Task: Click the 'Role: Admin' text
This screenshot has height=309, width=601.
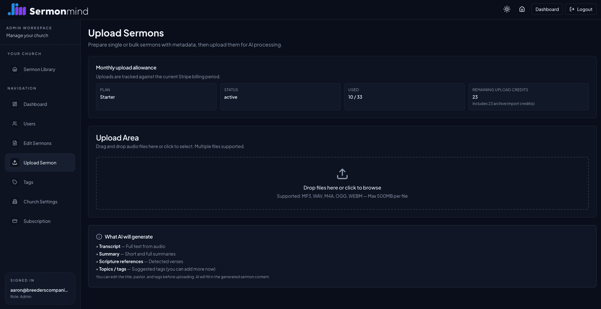Action: click(21, 297)
